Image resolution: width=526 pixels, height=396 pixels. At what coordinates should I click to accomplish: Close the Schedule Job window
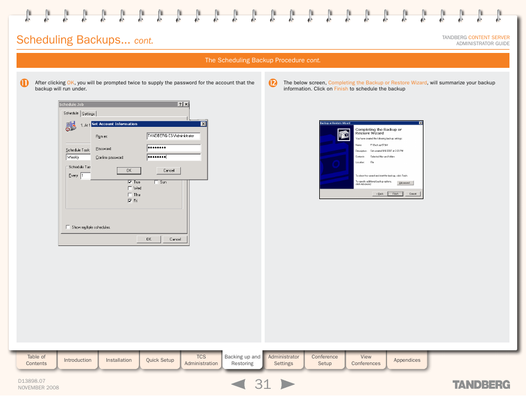tap(186, 104)
